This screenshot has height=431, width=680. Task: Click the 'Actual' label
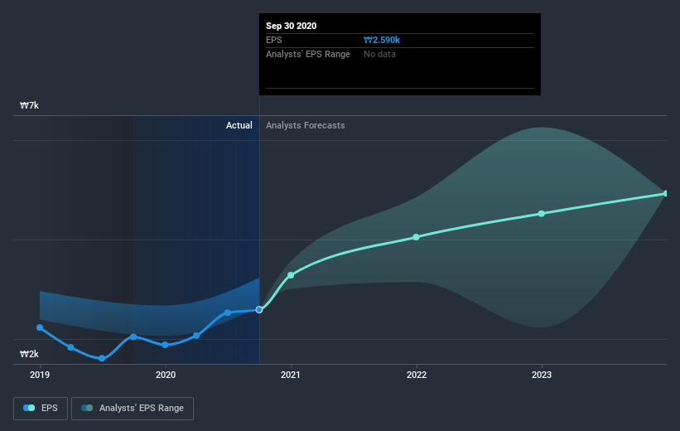(239, 125)
